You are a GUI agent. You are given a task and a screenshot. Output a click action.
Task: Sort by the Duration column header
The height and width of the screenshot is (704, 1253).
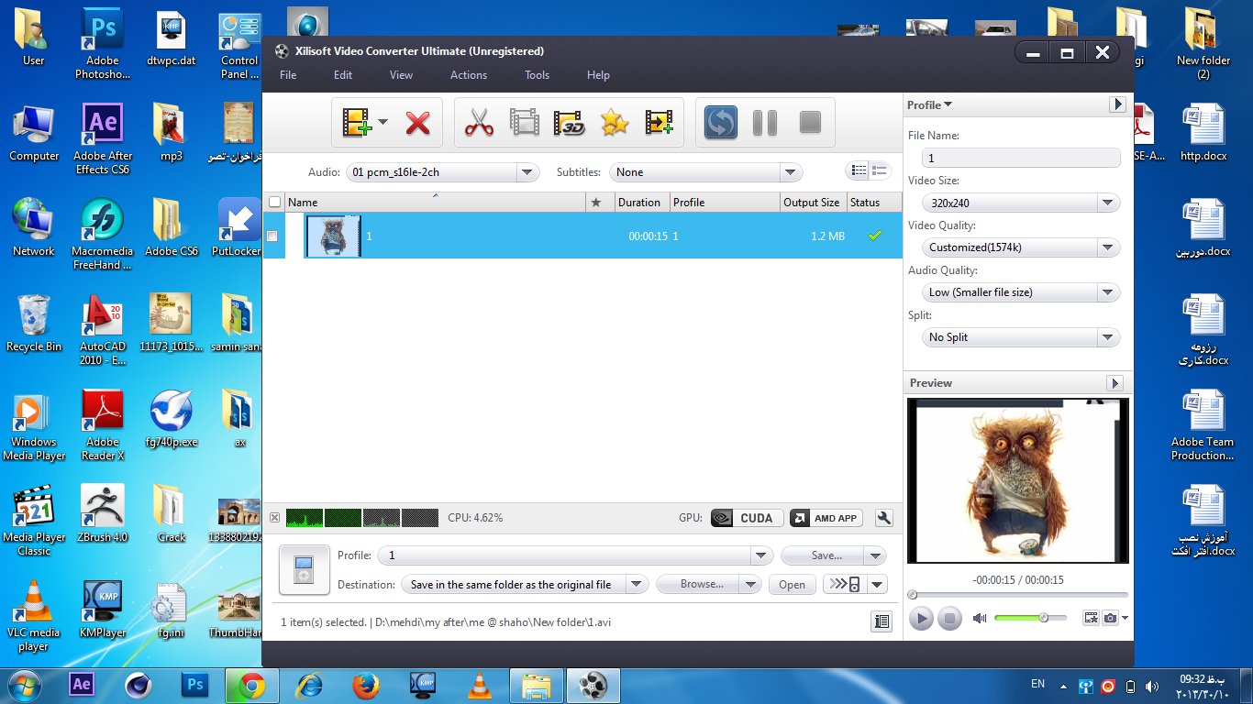(640, 203)
